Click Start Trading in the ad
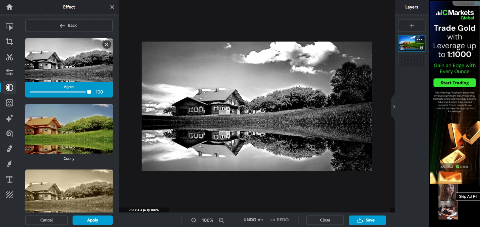Screen dimensions: 480x227 tap(455, 83)
